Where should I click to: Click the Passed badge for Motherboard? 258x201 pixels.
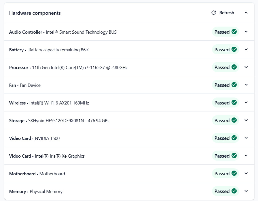[x=225, y=173]
